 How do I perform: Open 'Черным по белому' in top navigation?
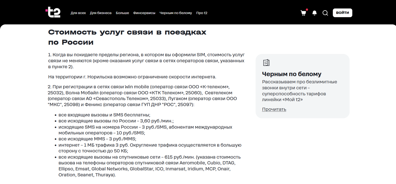point(176,13)
